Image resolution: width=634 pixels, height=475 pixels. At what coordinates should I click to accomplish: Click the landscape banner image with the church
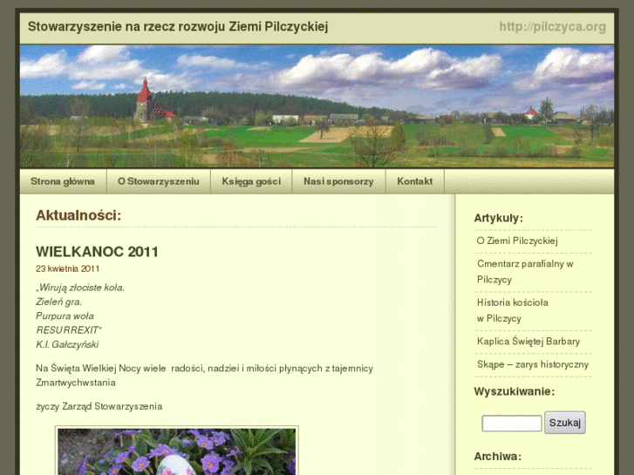[x=317, y=106]
